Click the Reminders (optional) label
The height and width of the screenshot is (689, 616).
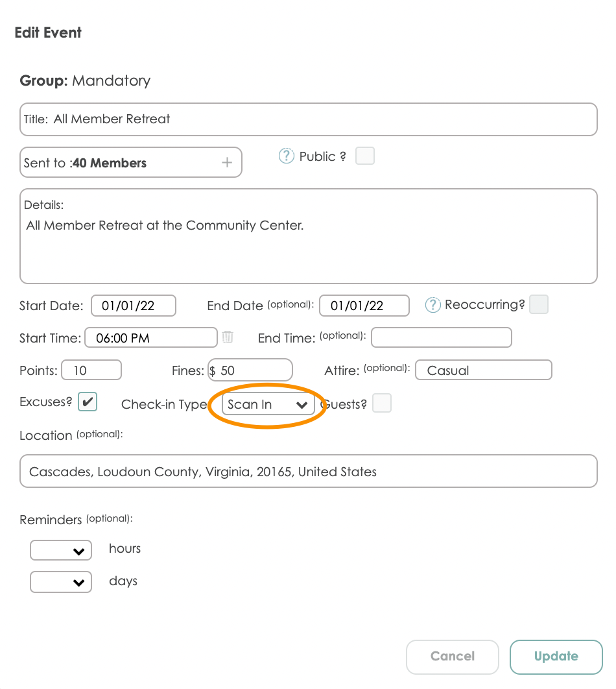[76, 520]
